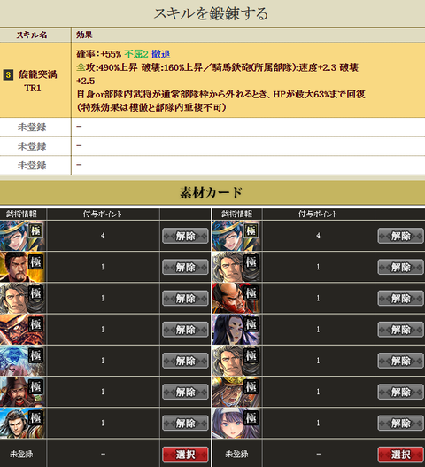Click the 全攻:490%上昇 effect text
Viewport: 425px width, 467px height.
[x=107, y=67]
